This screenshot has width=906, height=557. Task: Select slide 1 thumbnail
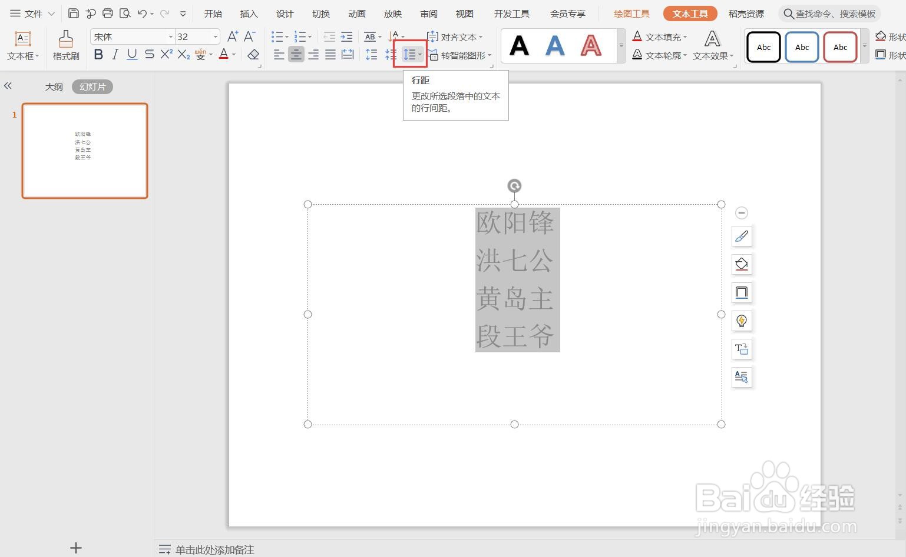click(x=85, y=151)
